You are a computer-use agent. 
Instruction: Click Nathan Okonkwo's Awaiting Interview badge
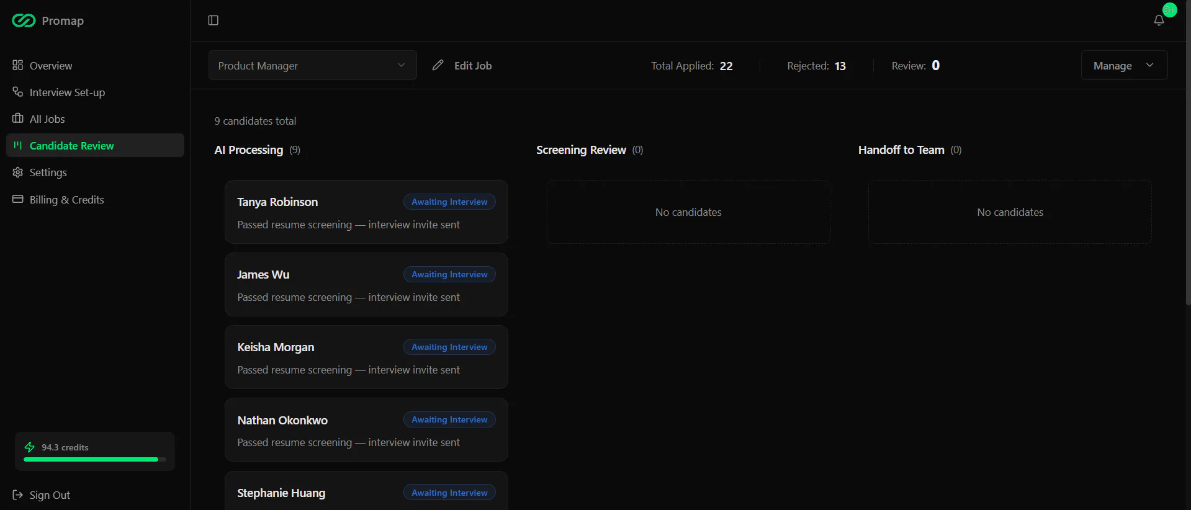click(x=449, y=419)
